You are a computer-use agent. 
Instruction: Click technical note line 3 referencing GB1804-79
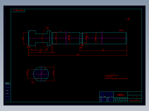116,79
